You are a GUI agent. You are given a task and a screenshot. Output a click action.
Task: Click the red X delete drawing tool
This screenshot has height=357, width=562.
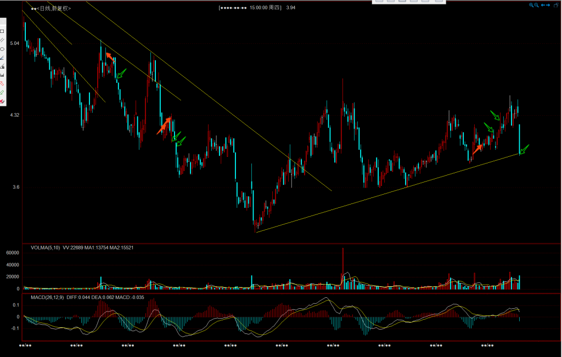(x=2, y=101)
